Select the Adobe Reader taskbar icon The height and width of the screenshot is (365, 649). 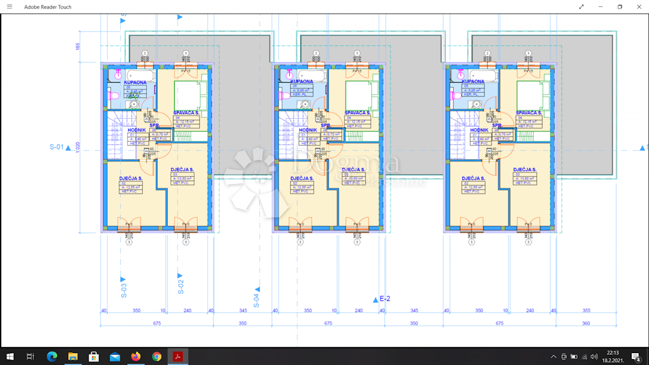(x=177, y=356)
